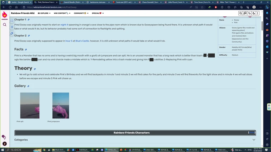Switch to the Sonic.exe (2011 ver) tab
The image size is (271, 152).
tap(124, 2)
